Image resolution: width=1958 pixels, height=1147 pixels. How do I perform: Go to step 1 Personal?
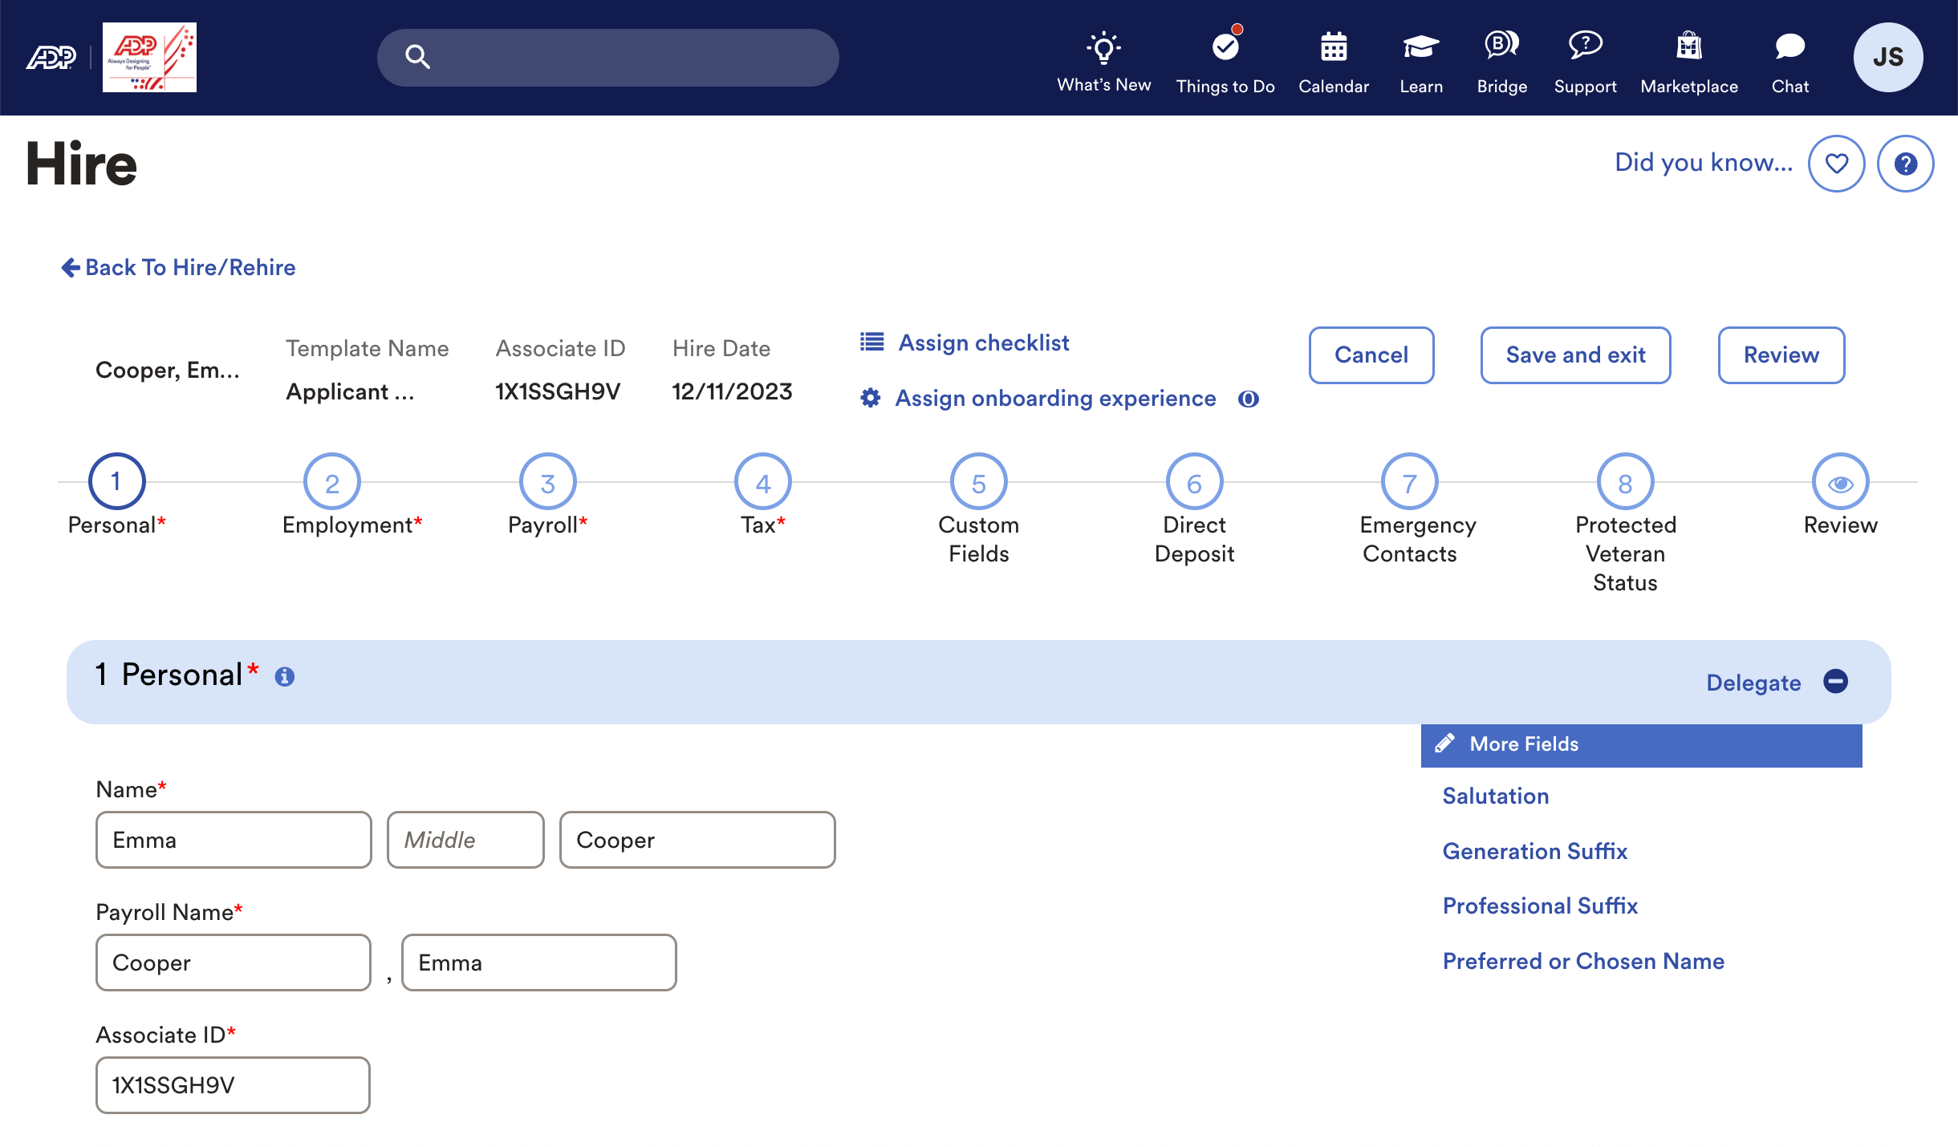click(x=117, y=482)
